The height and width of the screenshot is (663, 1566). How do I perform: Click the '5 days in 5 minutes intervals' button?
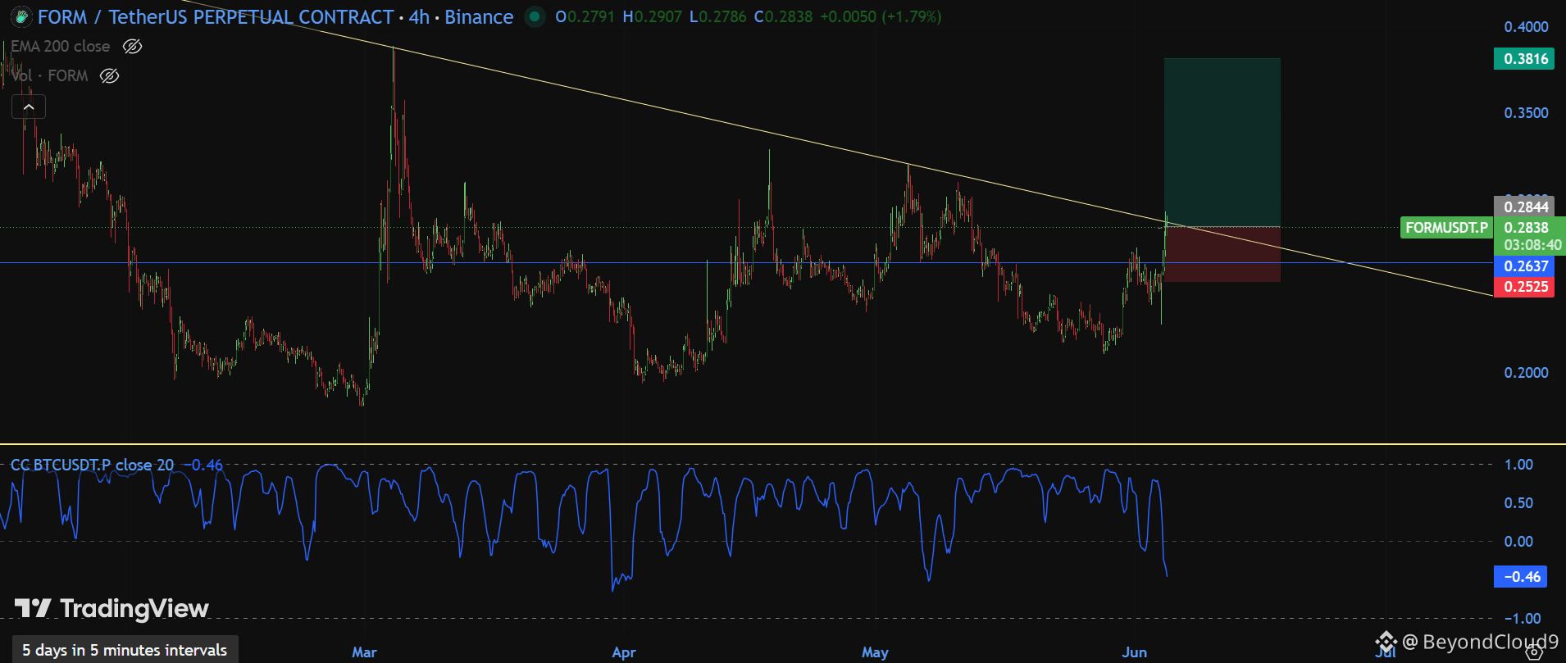click(125, 650)
